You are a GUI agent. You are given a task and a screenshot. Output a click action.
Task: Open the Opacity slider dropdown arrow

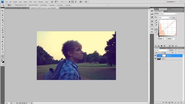[178, 50]
